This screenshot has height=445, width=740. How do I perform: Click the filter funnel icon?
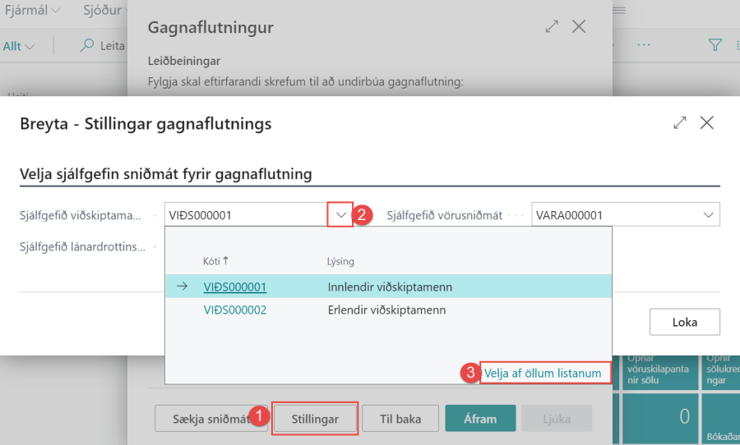[715, 45]
